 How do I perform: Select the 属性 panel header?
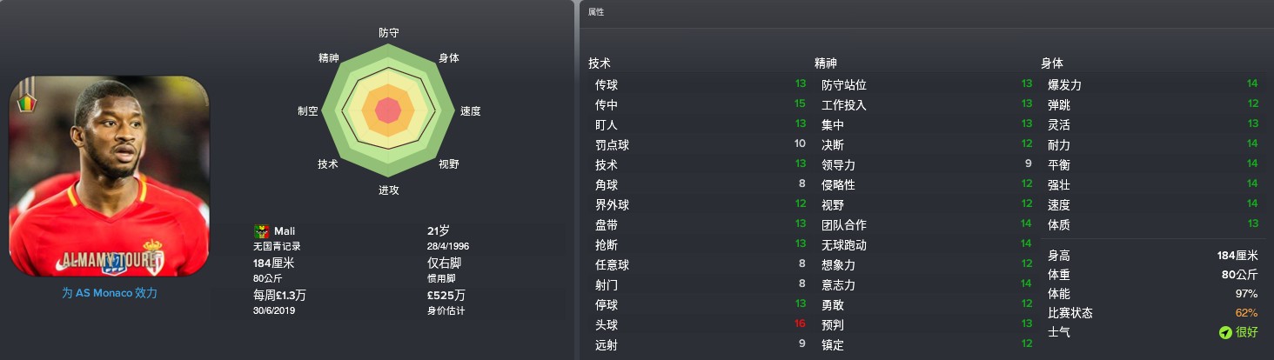596,12
